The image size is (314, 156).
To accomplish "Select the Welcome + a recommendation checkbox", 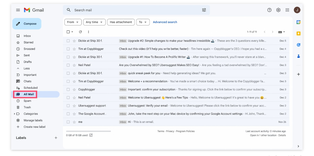I will [68, 81].
